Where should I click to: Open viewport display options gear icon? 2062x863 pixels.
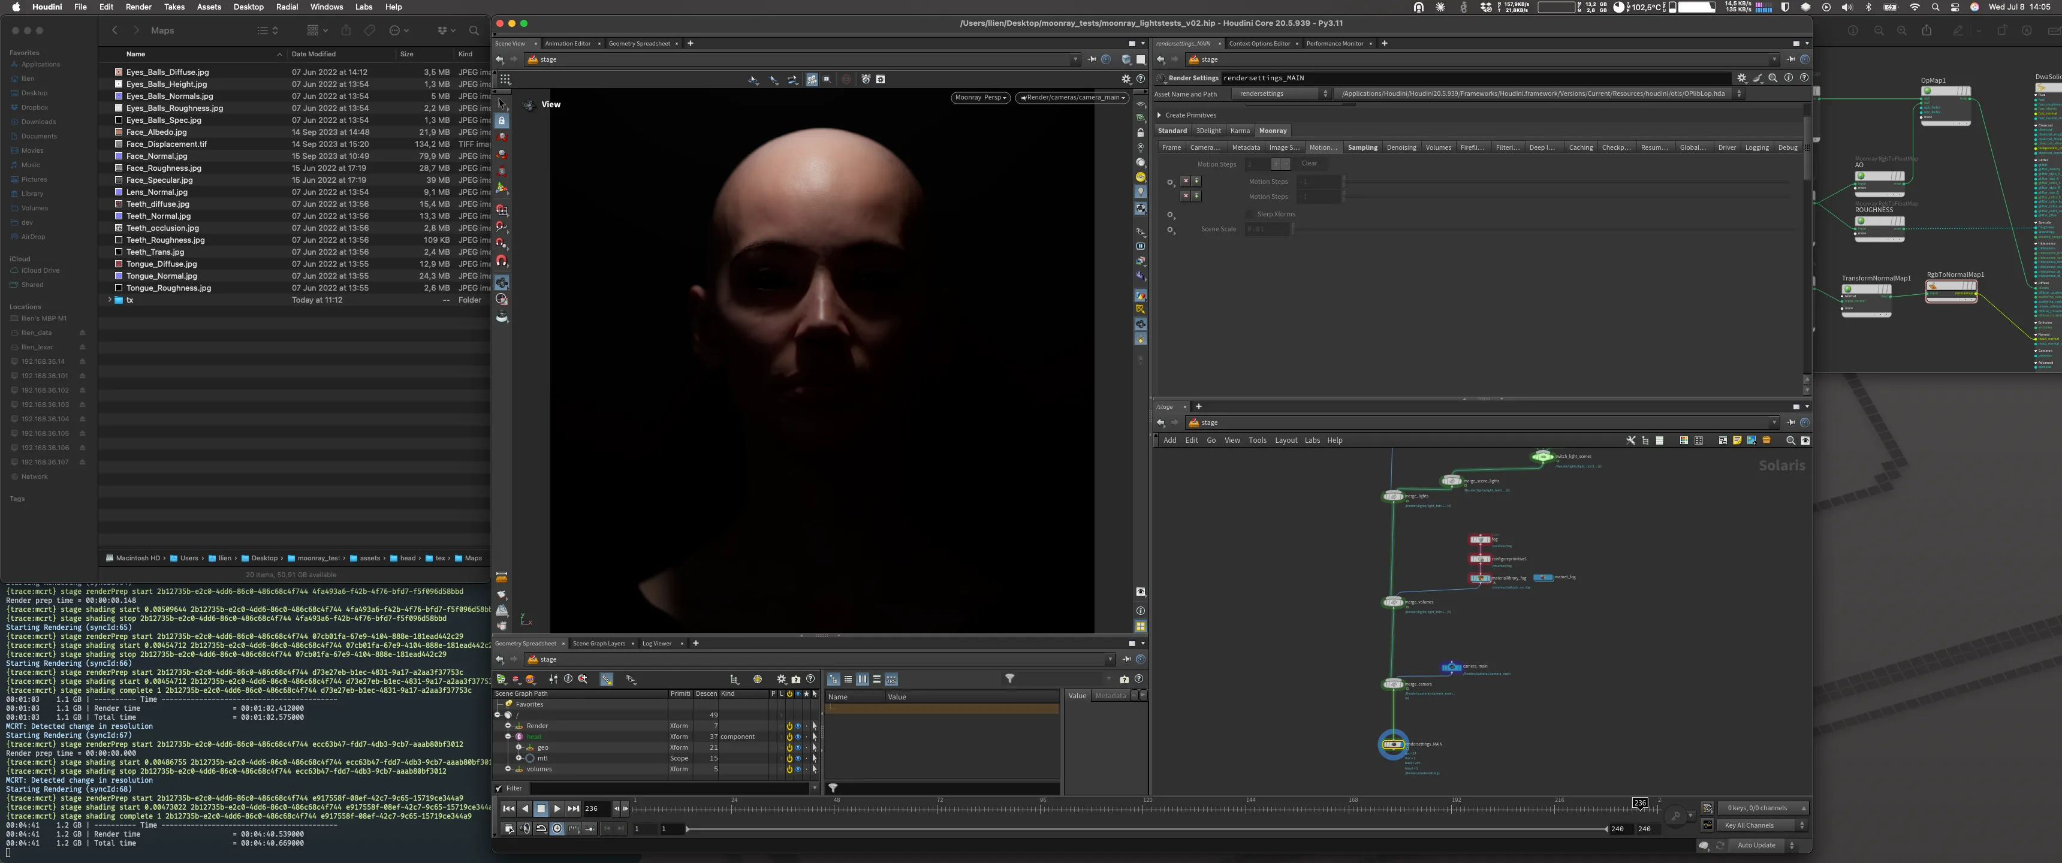(x=1126, y=79)
